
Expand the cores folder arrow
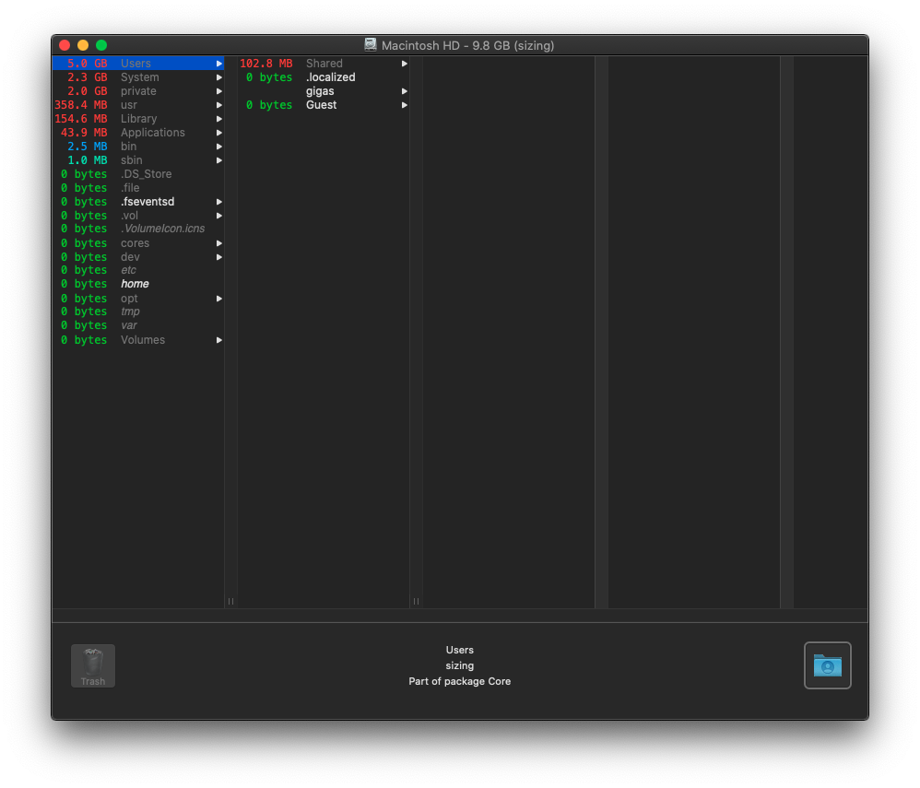[218, 243]
